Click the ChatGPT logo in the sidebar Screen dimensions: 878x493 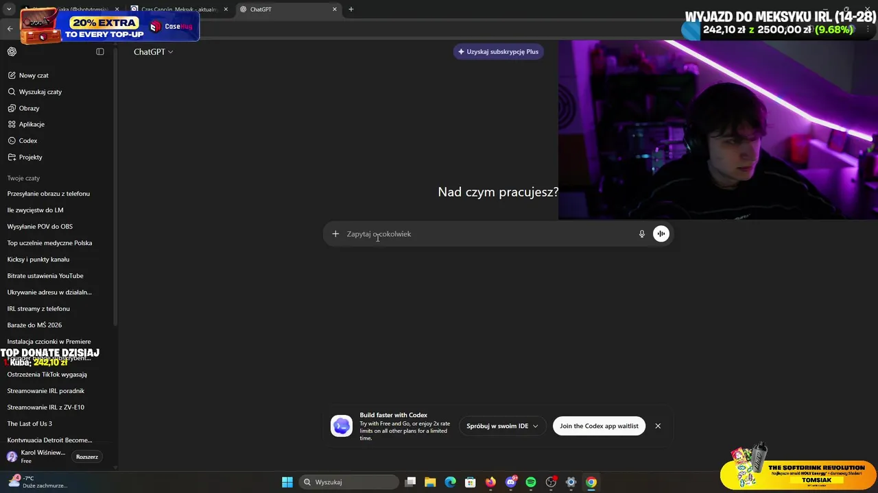[12, 51]
